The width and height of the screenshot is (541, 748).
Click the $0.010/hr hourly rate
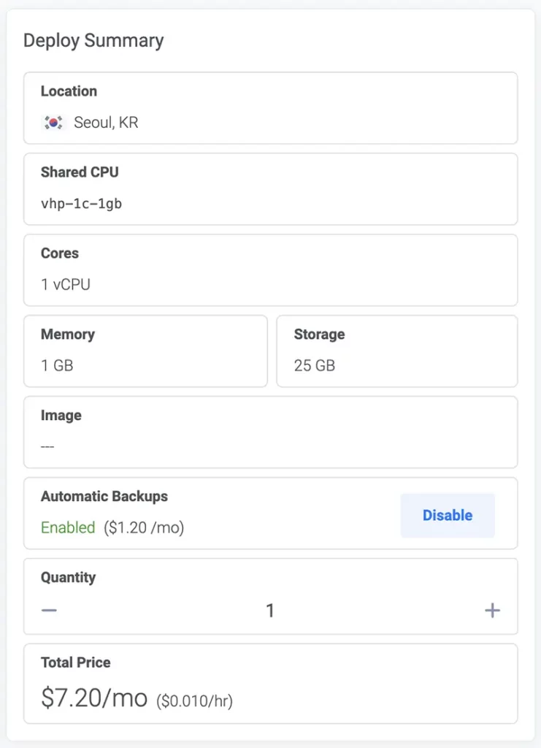click(194, 701)
